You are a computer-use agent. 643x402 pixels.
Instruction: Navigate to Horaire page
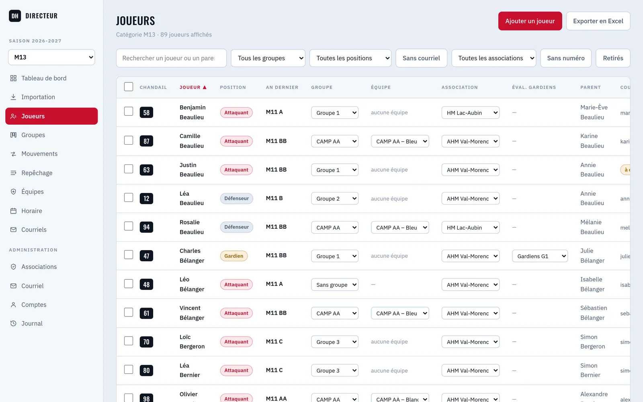pyautogui.click(x=51, y=211)
